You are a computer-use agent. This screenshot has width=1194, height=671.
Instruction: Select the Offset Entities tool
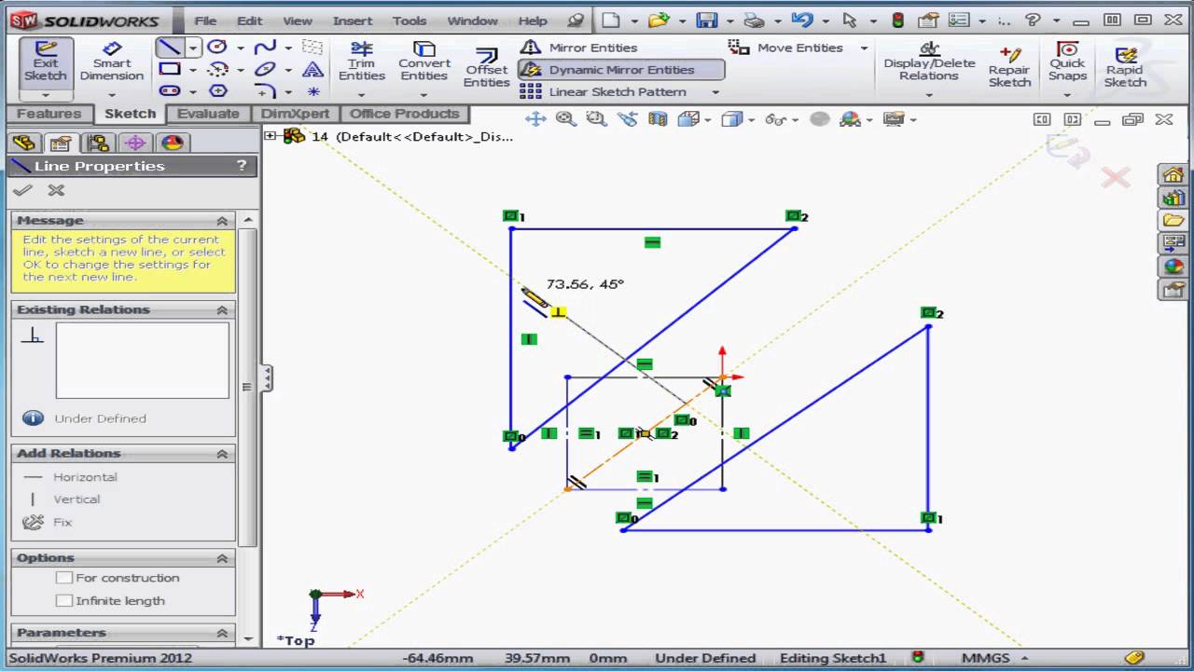click(x=486, y=67)
